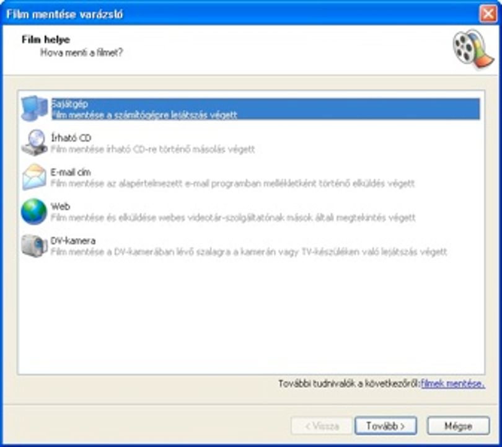The width and height of the screenshot is (502, 447).
Task: Choose the E-mail cím option label
Action: tap(71, 172)
